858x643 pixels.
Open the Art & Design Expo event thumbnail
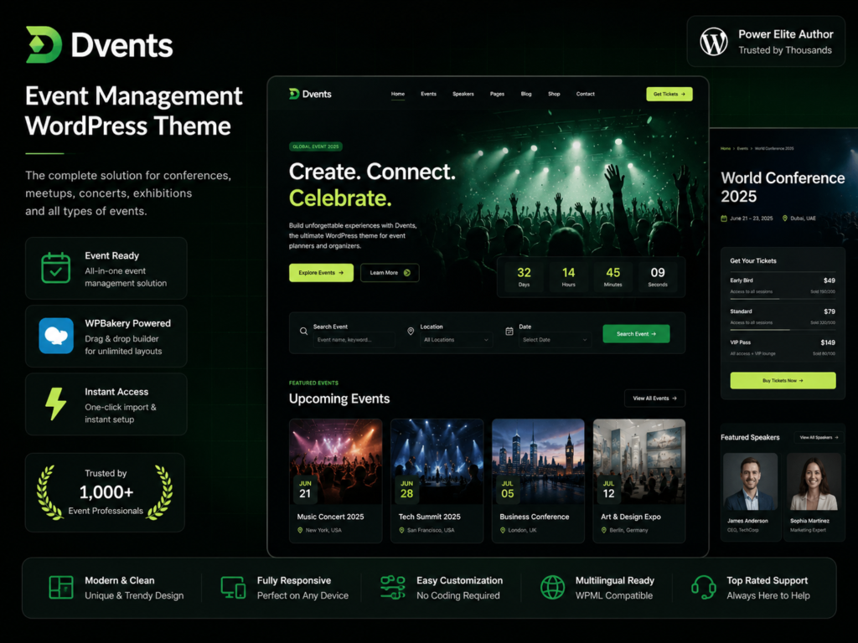[x=639, y=461]
